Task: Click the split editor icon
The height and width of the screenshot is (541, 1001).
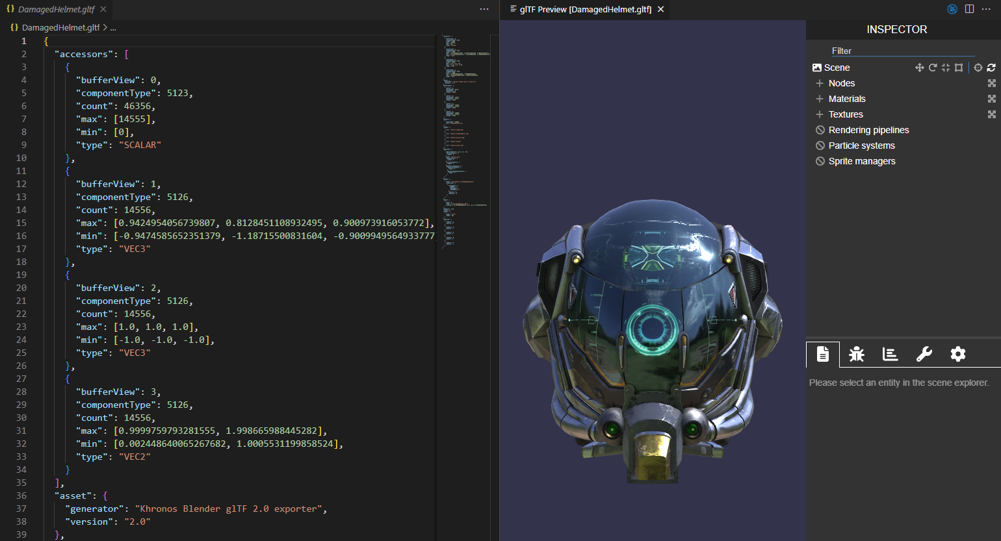Action: tap(969, 9)
